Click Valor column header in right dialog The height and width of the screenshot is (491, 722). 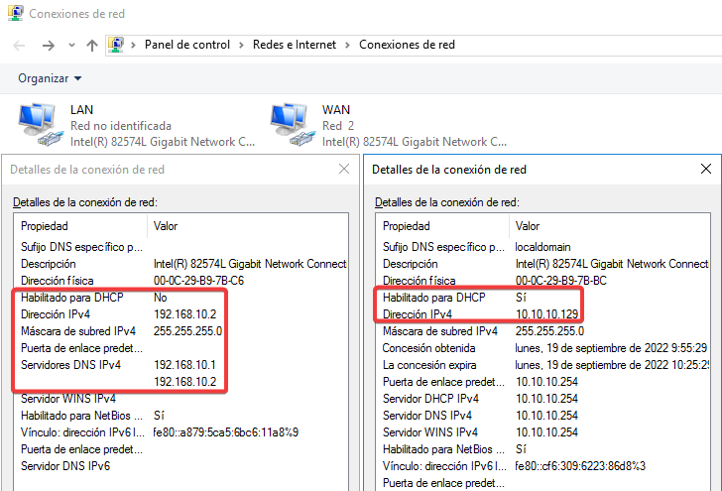[x=528, y=226]
